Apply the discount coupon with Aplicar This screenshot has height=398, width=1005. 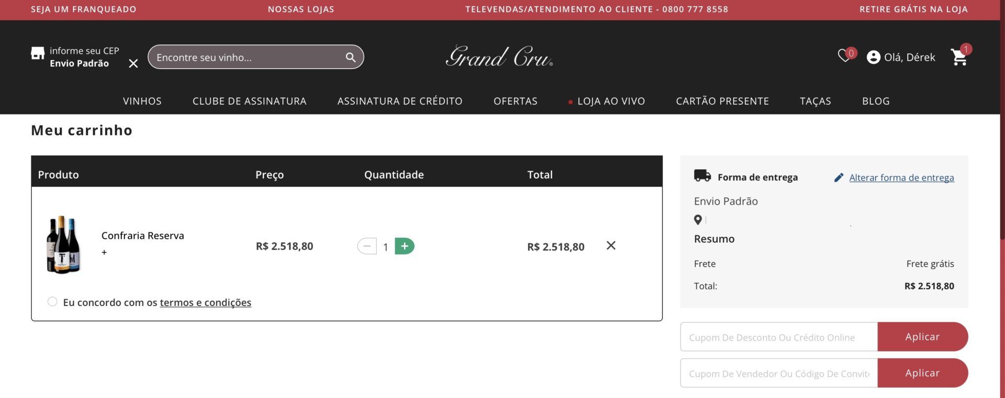pyautogui.click(x=922, y=337)
